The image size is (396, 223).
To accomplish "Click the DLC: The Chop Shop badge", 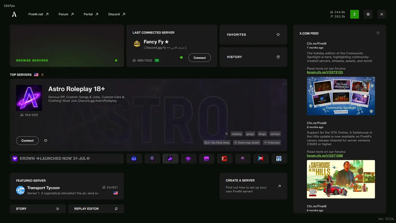I will click(217, 143).
